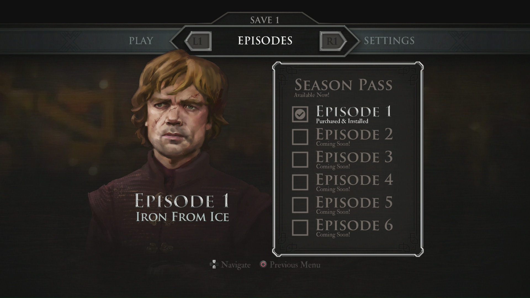Click the Previous Menu text
The image size is (530, 298).
pyautogui.click(x=295, y=265)
